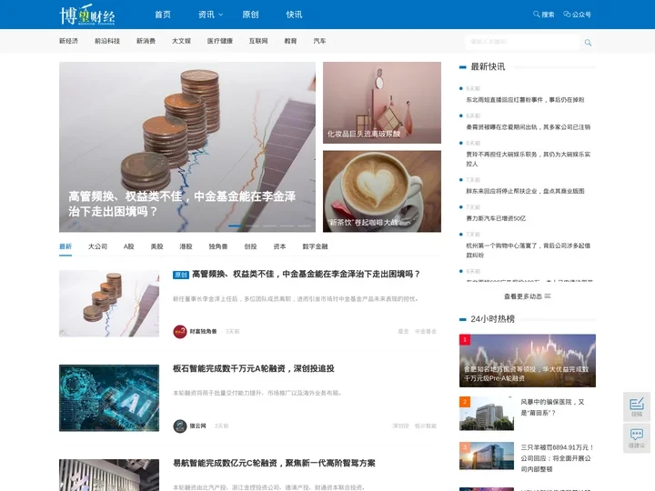Open the 教育 category
This screenshot has height=491, width=655.
click(x=290, y=41)
